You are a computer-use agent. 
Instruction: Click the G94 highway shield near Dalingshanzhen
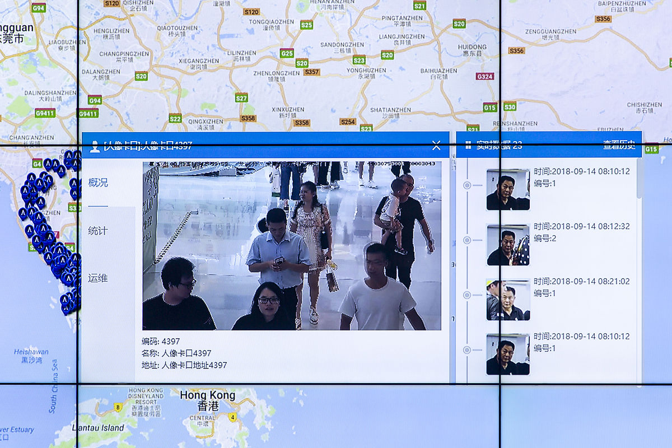point(95,100)
